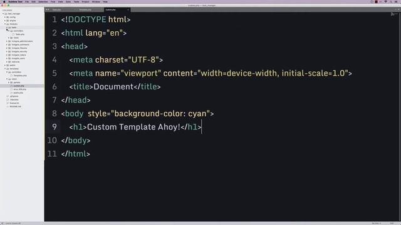This screenshot has width=401, height=225.
Task: Select the Templates.php file icon in sidebar
Action: tap(11, 76)
